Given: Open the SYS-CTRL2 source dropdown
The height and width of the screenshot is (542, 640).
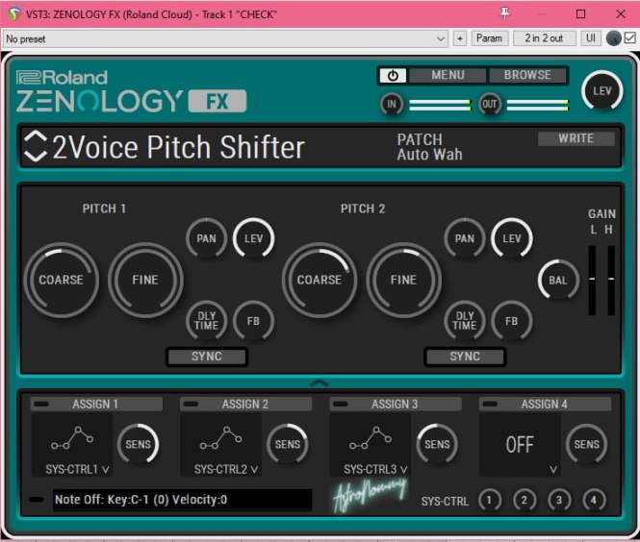Looking at the screenshot, I should click(226, 470).
